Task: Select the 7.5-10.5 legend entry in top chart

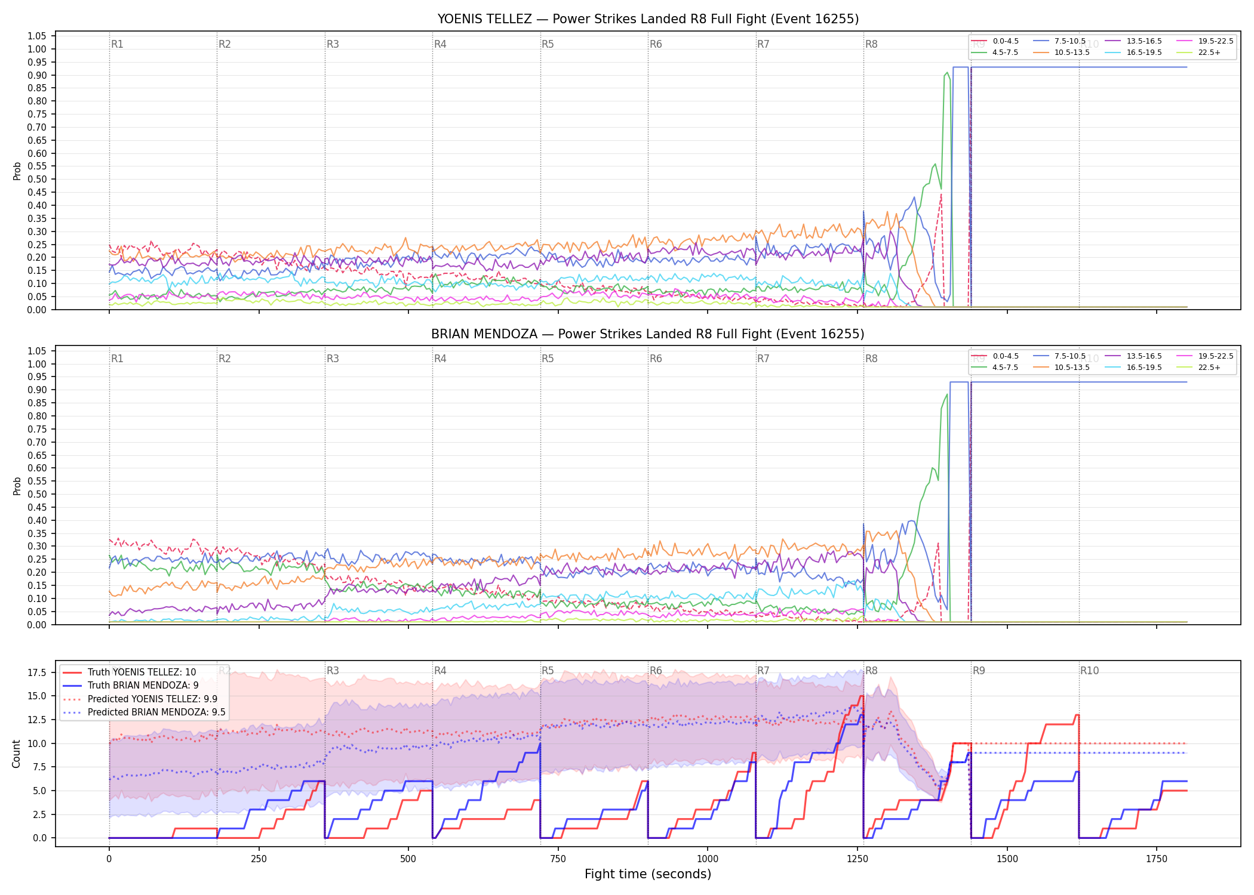Action: click(x=1059, y=41)
